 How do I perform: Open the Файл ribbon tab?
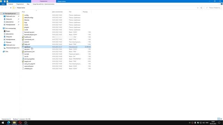[x=3, y=4]
